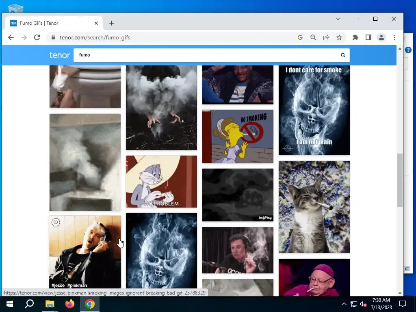
Task: Click the Chrome icon in the taskbar
Action: [x=90, y=304]
